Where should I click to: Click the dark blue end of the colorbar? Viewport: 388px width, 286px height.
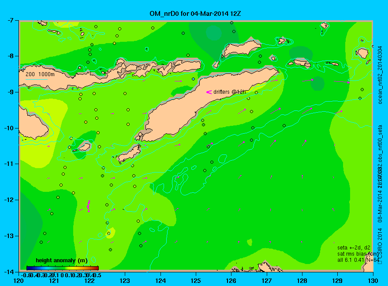[29, 268]
